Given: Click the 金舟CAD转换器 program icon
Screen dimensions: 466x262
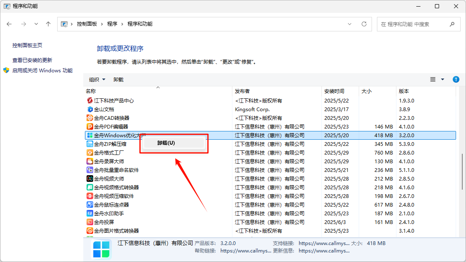Looking at the screenshot, I should coord(90,118).
